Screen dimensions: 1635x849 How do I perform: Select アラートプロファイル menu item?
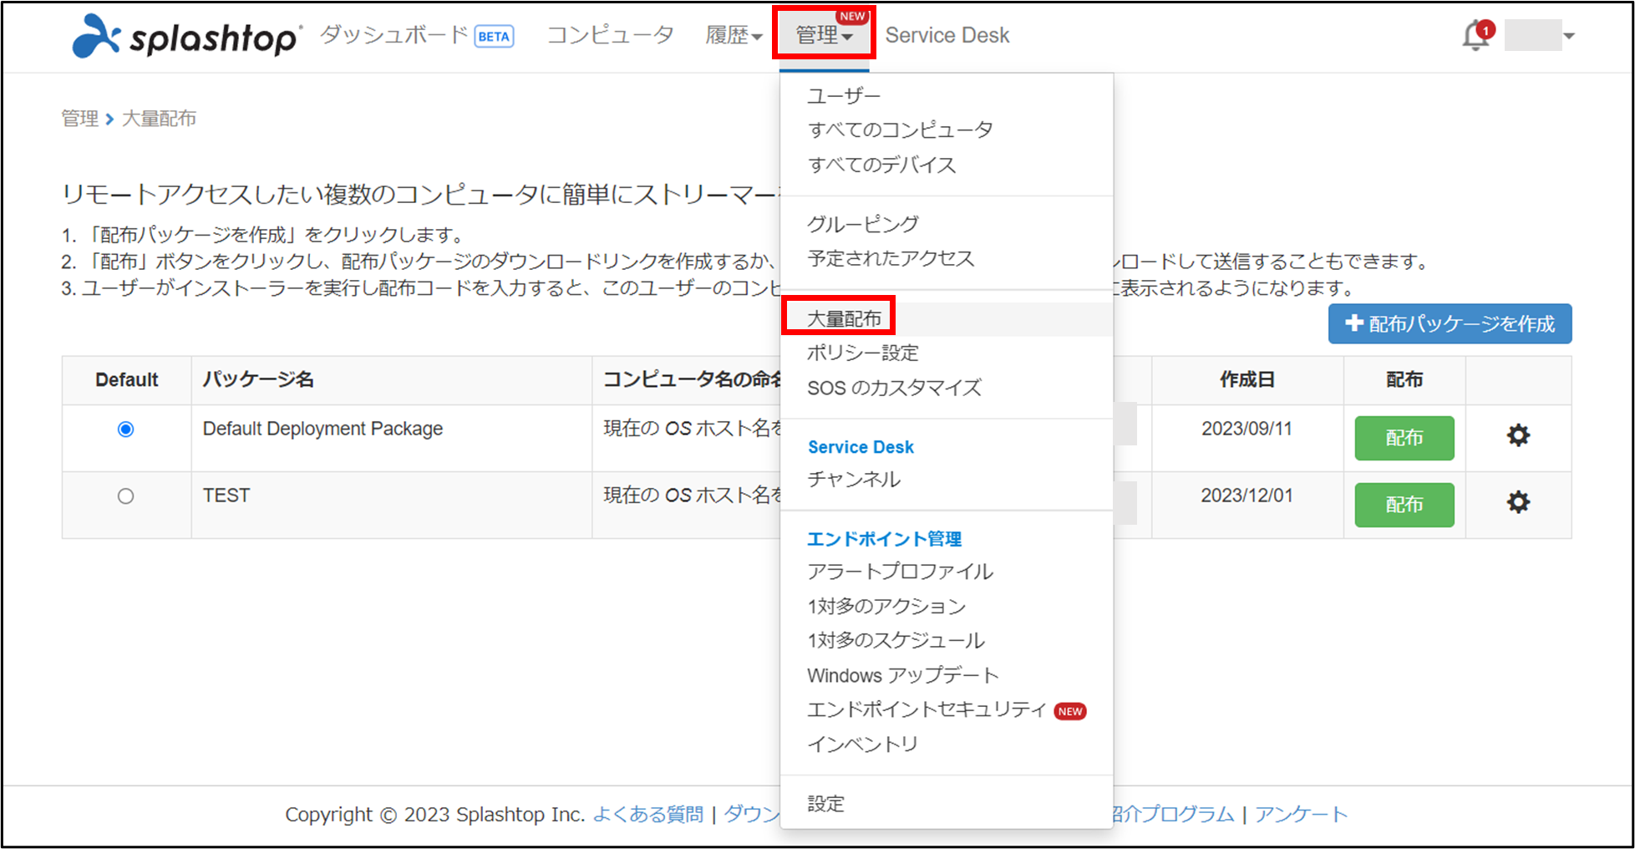900,572
